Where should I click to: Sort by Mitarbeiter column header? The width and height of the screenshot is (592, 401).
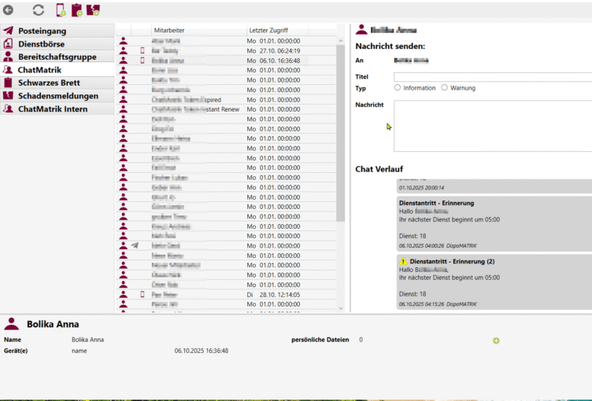tap(197, 29)
